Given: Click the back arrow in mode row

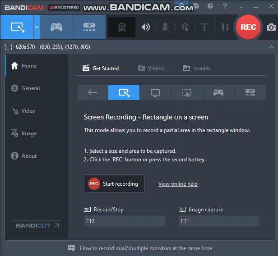Looking at the screenshot, I should (x=93, y=92).
